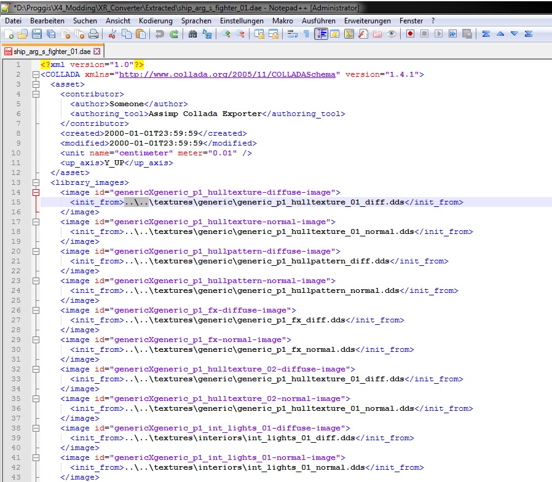552x482 pixels.
Task: Toggle synchronized horizontal scrolling icon
Action: click(274, 34)
